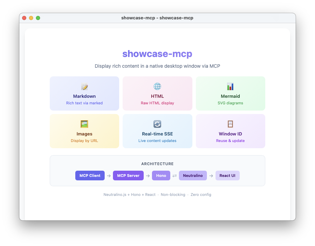The width and height of the screenshot is (315, 246).
Task: Click the 'Display rich content' tagline
Action: coord(157,66)
